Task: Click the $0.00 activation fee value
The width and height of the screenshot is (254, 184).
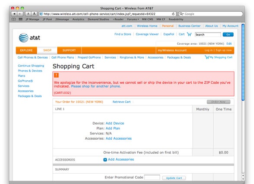Action: [223, 153]
